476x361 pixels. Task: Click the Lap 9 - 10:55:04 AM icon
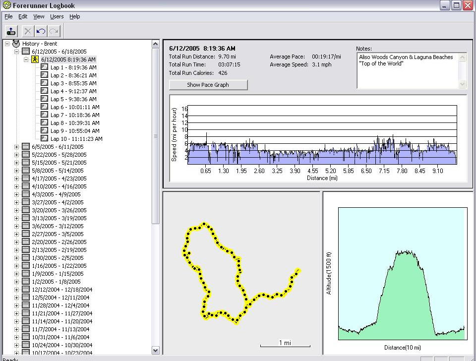click(x=44, y=130)
